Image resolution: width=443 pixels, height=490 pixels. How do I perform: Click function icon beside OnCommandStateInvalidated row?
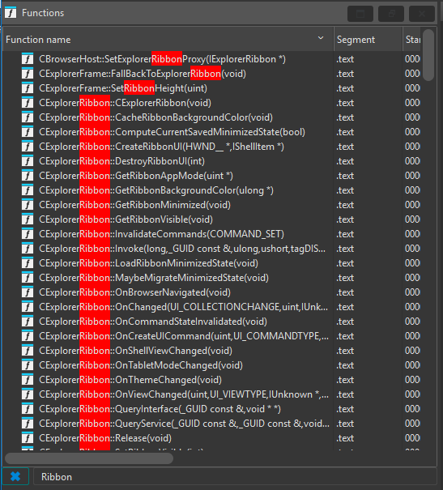[28, 322]
